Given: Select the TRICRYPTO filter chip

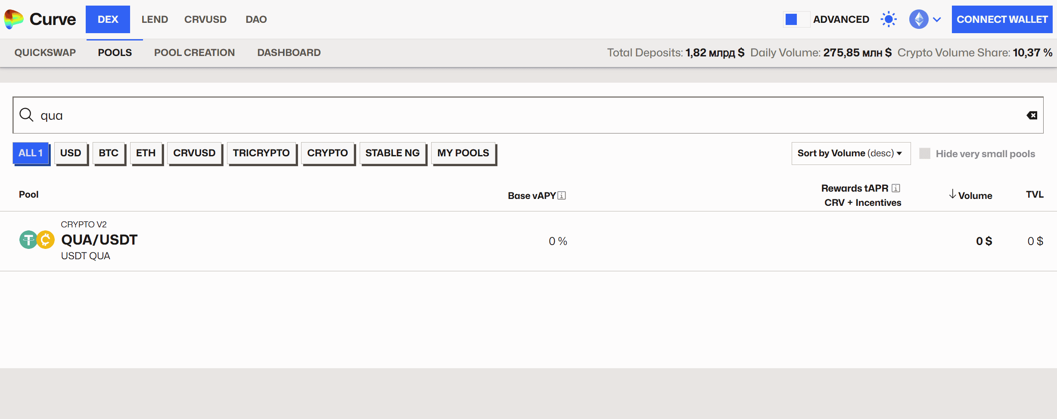Looking at the screenshot, I should [x=261, y=153].
